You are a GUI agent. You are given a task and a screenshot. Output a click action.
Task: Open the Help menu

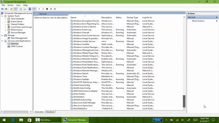click(x=25, y=5)
